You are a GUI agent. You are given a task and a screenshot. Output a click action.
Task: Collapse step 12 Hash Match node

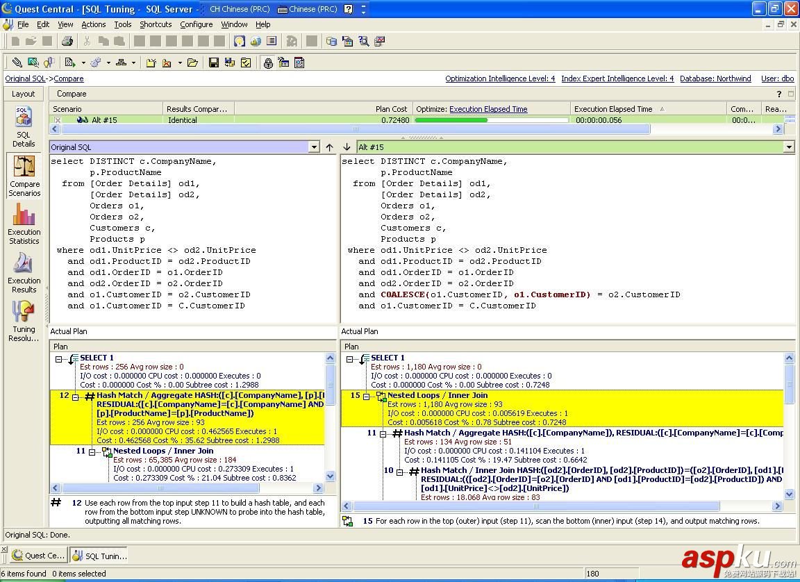point(76,397)
